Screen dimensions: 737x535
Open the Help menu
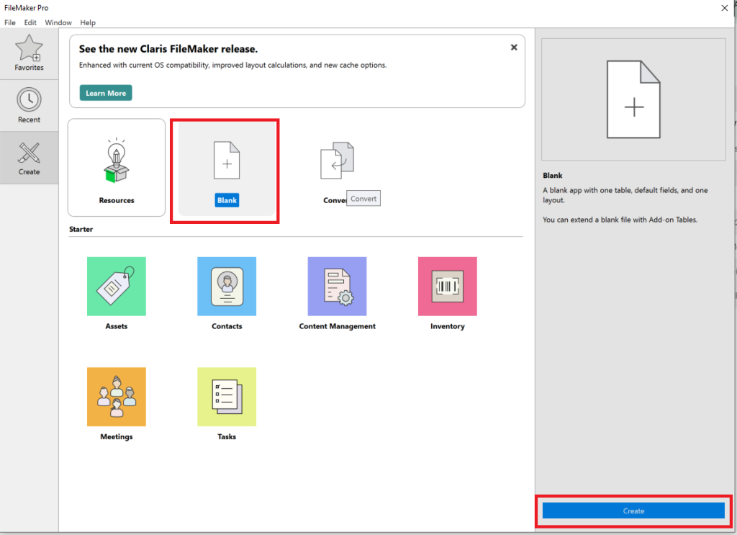pos(88,22)
